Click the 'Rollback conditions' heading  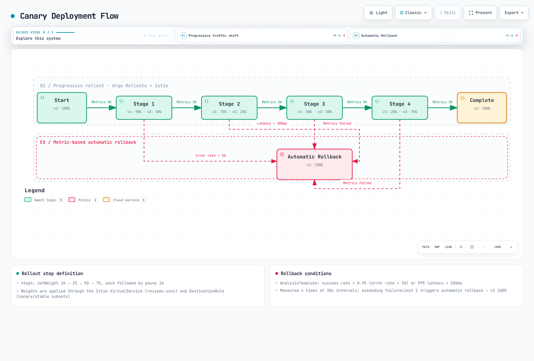306,273
